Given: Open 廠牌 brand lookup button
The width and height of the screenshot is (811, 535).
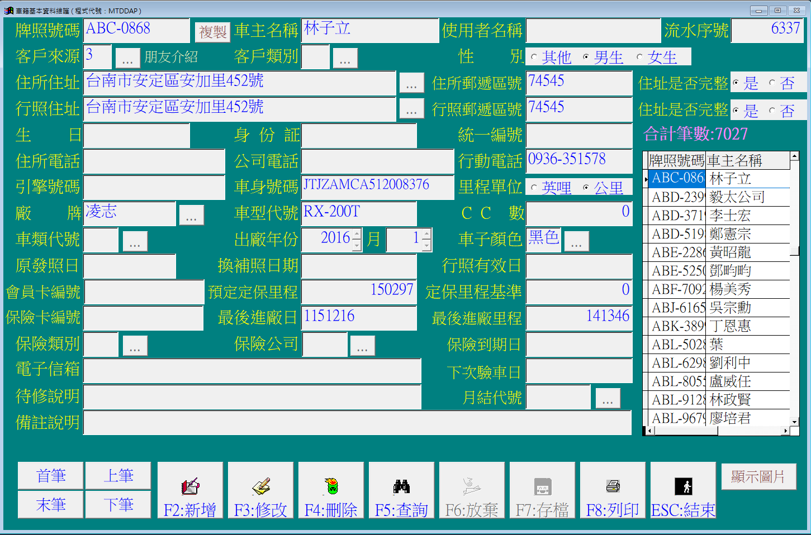Looking at the screenshot, I should (191, 215).
